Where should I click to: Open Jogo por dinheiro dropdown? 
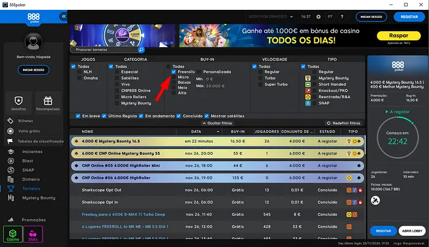pos(270,17)
